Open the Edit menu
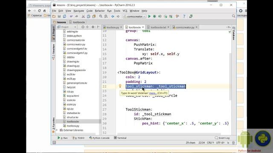This screenshot has width=273, height=153. (x=61, y=11)
